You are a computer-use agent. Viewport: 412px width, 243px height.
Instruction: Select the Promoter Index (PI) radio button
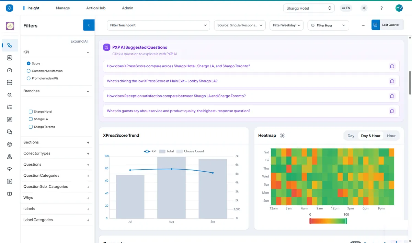coord(28,79)
